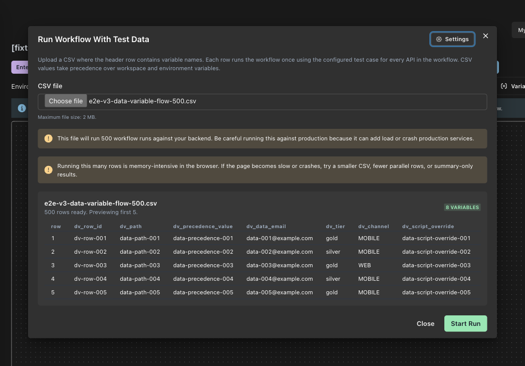The height and width of the screenshot is (366, 525).
Task: Click cell data-script-override-005
Action: (436, 292)
